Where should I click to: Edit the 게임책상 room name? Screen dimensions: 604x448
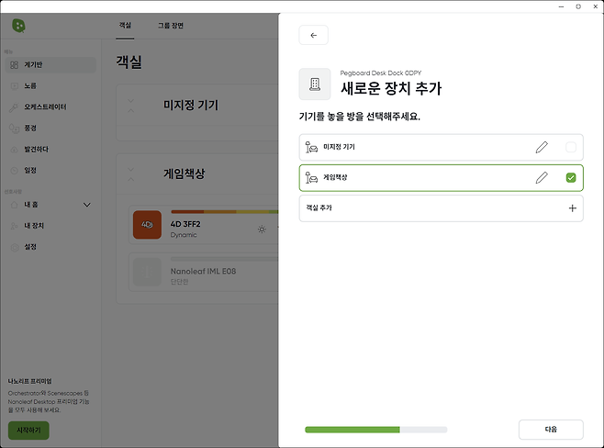tap(542, 177)
